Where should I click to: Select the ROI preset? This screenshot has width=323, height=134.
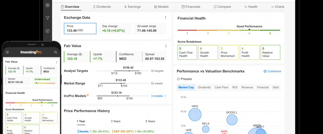click(x=235, y=87)
